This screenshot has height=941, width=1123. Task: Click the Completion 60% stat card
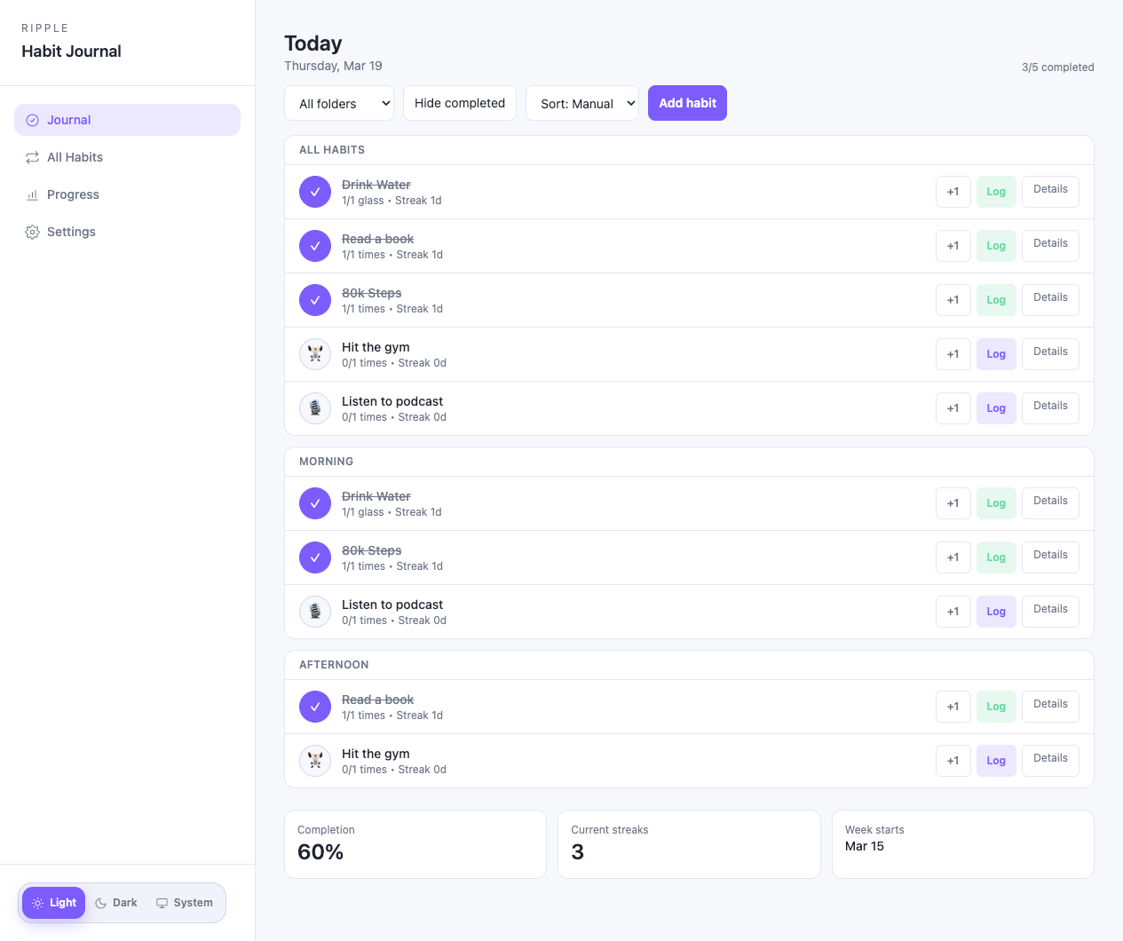[x=415, y=844]
